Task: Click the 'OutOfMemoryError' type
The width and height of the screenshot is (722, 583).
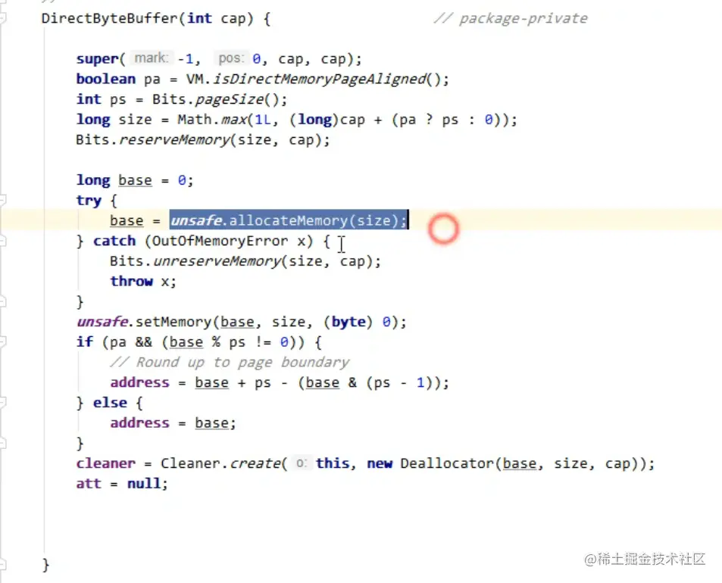Action: (220, 241)
